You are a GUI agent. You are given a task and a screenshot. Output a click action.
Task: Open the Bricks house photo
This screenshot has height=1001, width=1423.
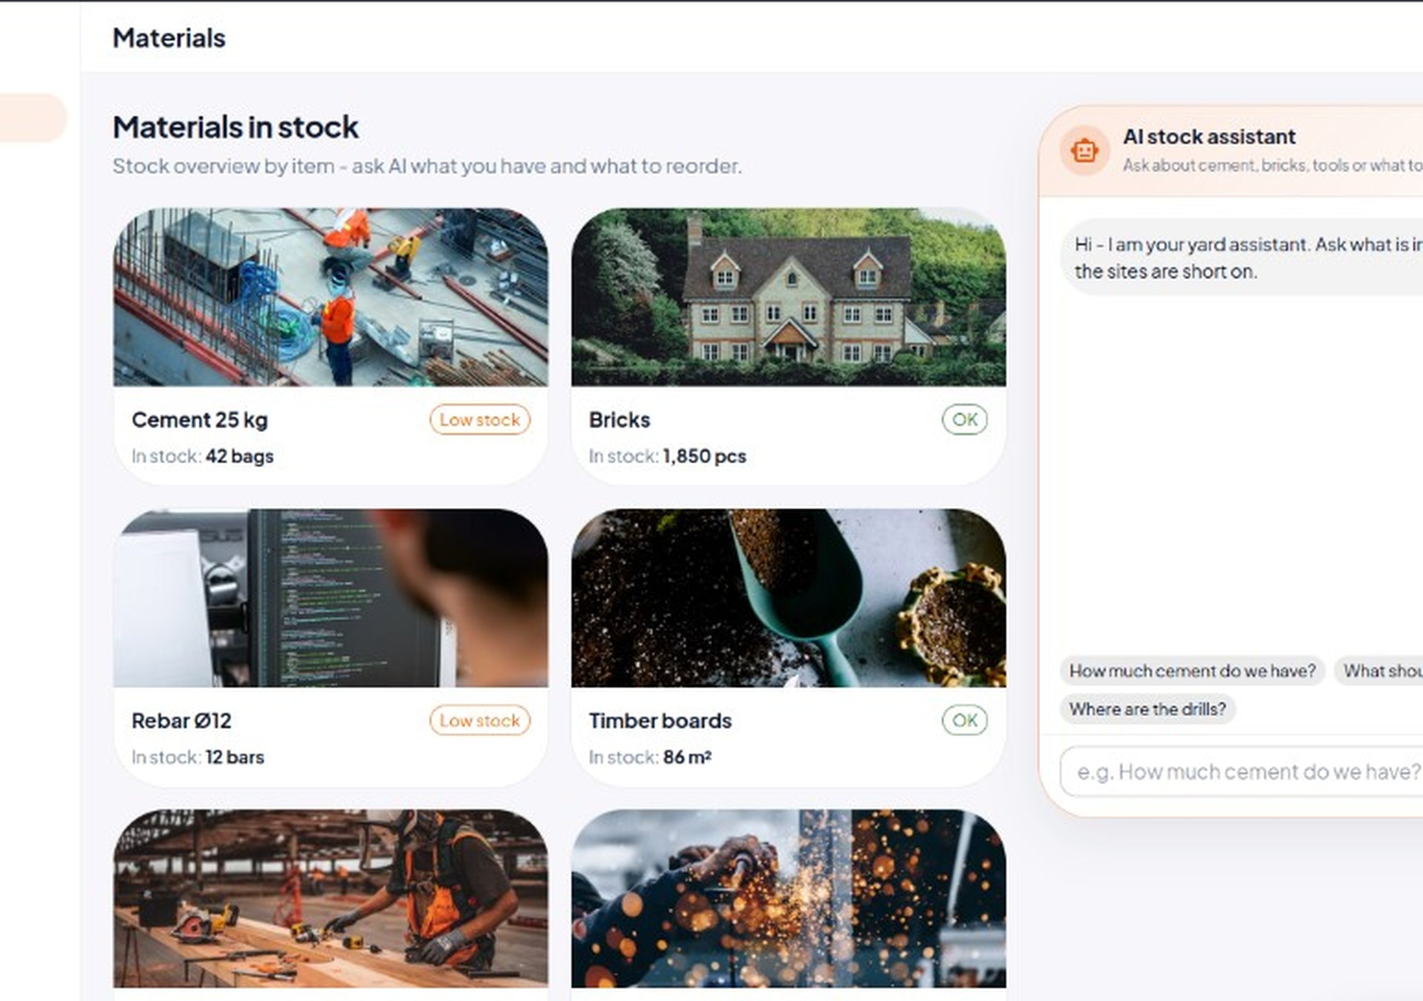pyautogui.click(x=788, y=297)
